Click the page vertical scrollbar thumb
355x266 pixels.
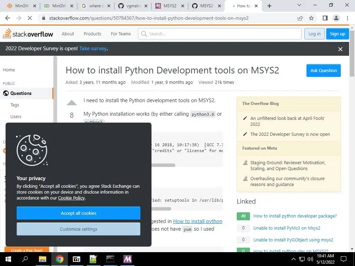pos(352,53)
